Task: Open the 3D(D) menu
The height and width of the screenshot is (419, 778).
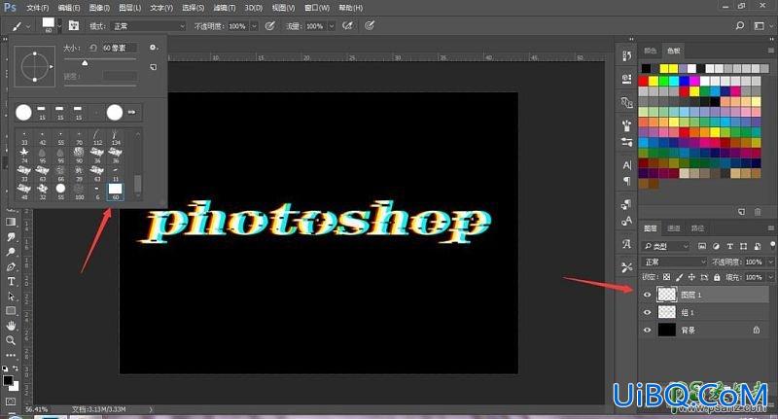Action: coord(253,8)
